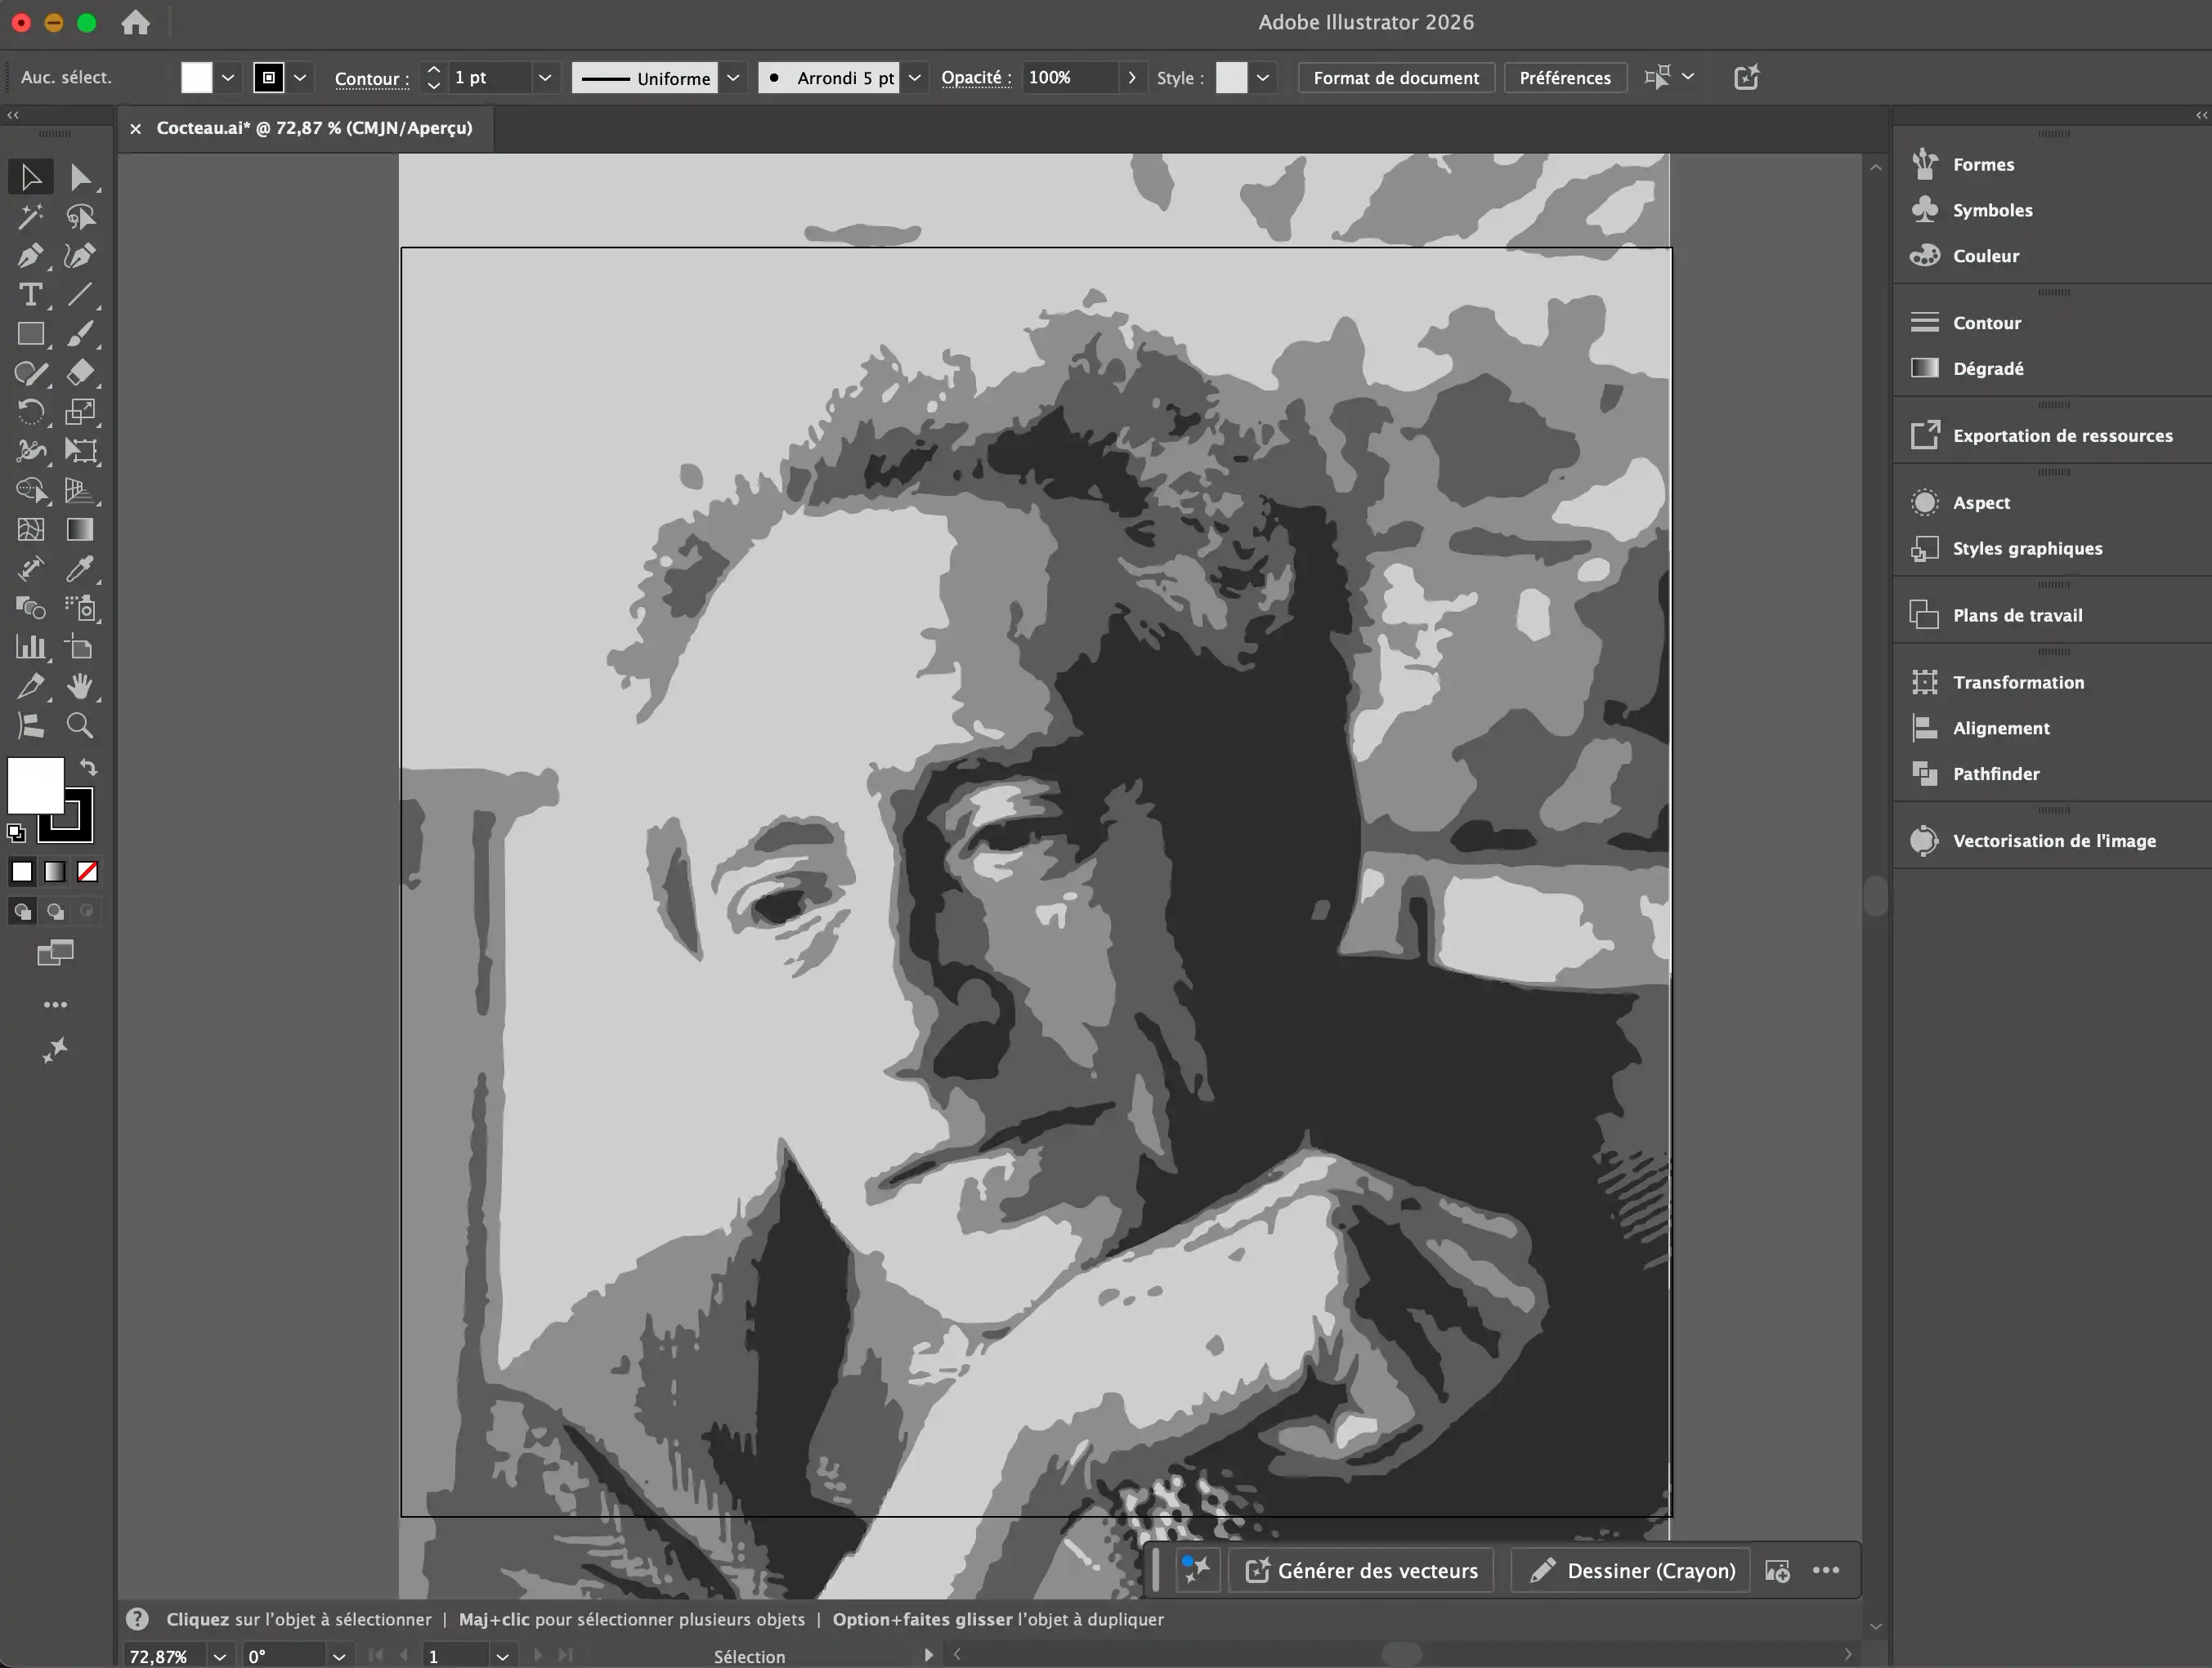Click the Home icon
Viewport: 2212px width, 1668px height.
pyautogui.click(x=135, y=22)
